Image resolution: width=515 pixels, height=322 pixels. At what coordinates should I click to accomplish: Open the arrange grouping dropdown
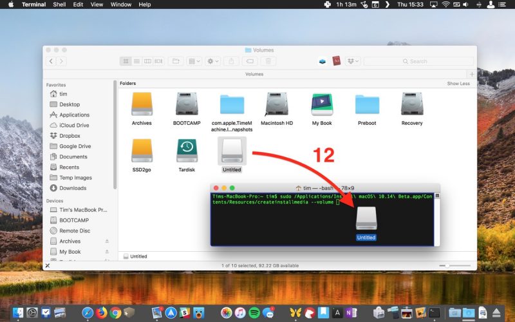(x=194, y=61)
